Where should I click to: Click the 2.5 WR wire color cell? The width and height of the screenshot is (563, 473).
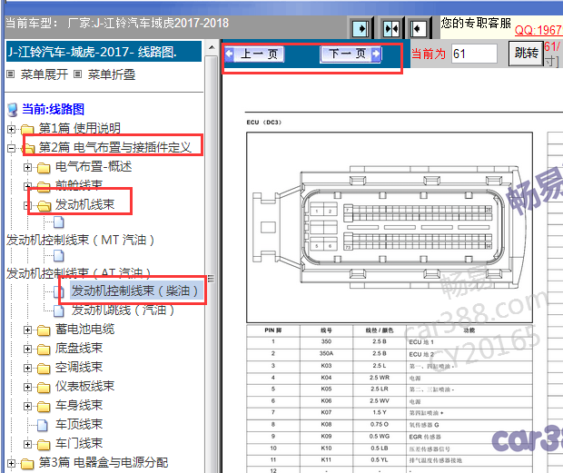[x=380, y=378]
